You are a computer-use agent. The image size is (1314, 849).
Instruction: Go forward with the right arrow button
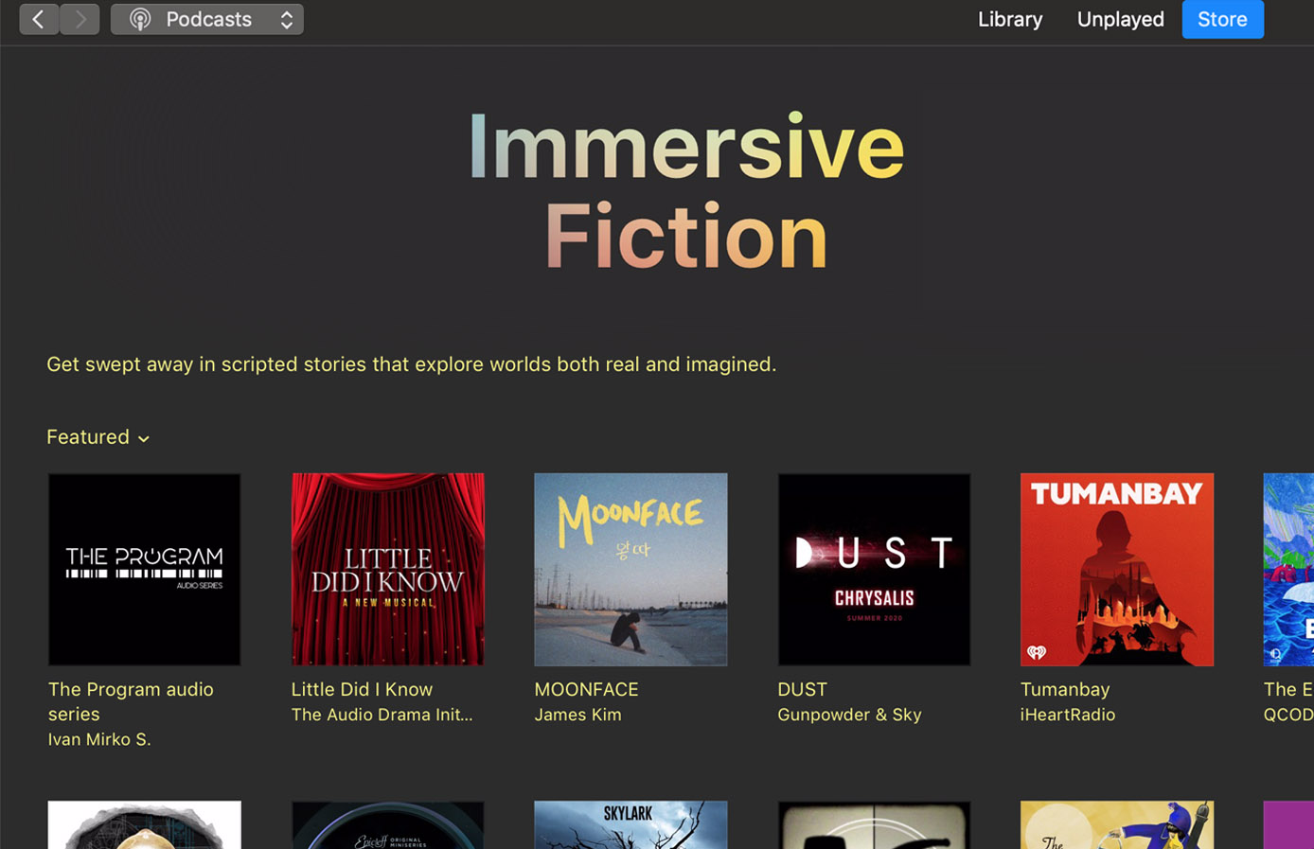[x=80, y=19]
